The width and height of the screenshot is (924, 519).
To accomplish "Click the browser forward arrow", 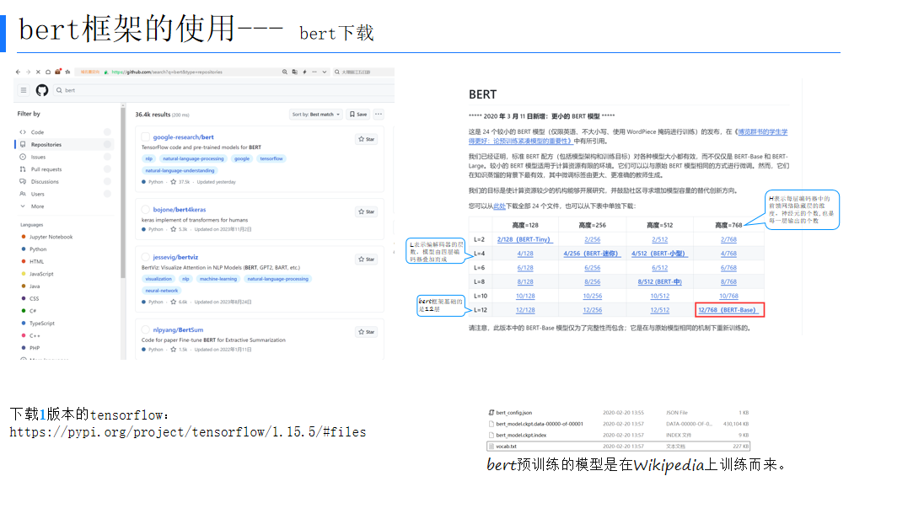I will pyautogui.click(x=28, y=72).
